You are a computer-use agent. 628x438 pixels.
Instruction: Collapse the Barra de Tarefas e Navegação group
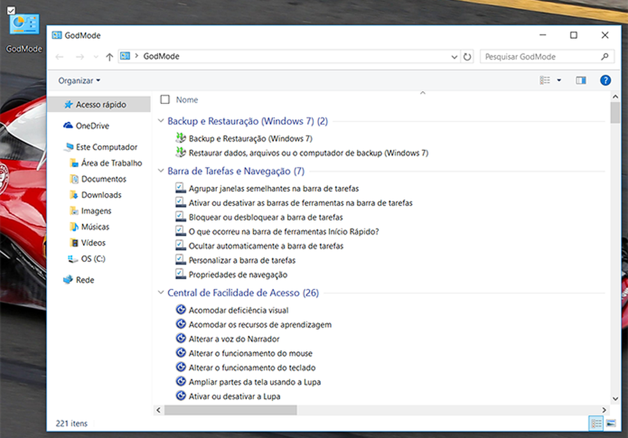point(160,171)
